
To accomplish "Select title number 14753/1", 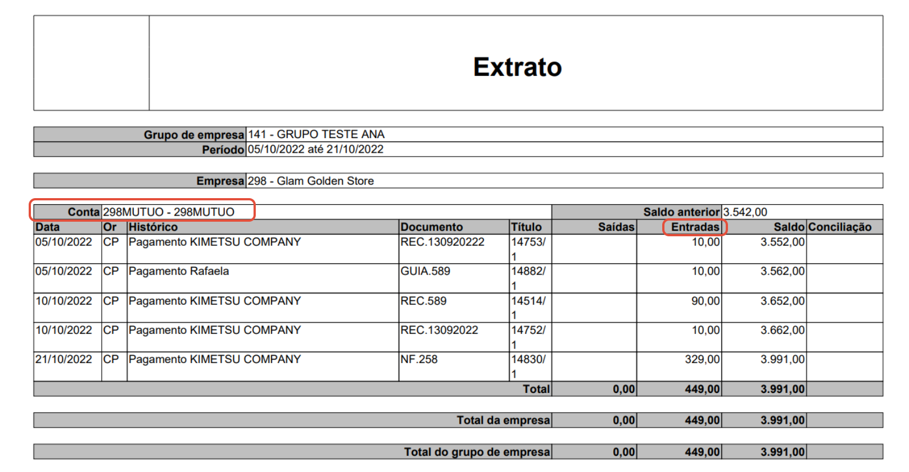I will coord(528,249).
